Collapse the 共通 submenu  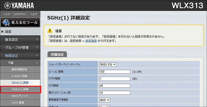(x=20, y=63)
